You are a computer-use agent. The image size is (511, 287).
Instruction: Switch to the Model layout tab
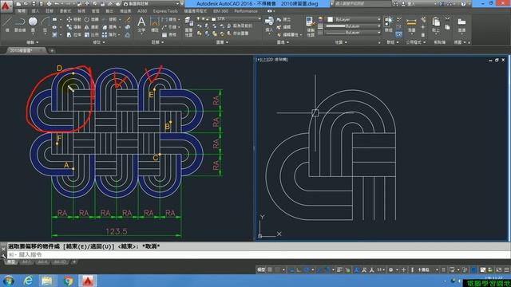pos(11,262)
